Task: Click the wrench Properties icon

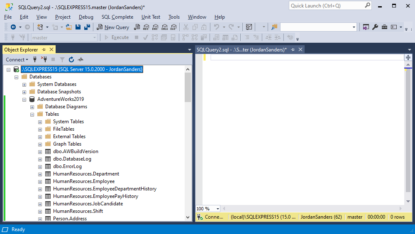Action: click(x=375, y=27)
